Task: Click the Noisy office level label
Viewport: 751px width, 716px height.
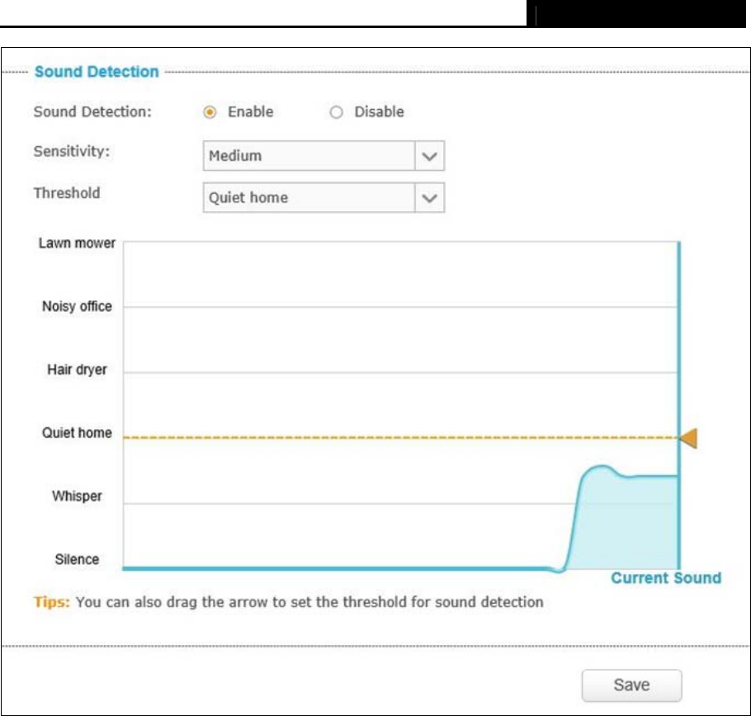Action: point(77,306)
